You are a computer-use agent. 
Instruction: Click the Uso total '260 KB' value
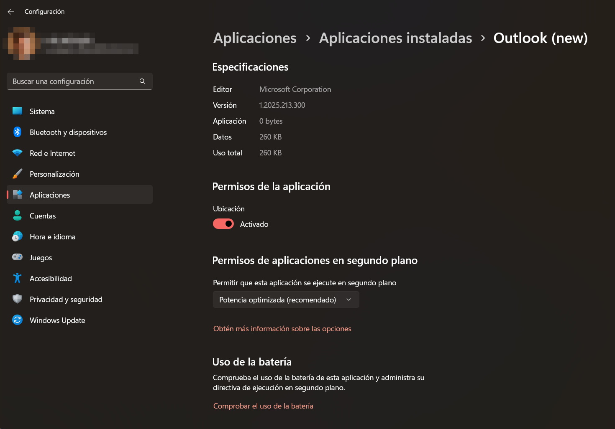pos(270,153)
